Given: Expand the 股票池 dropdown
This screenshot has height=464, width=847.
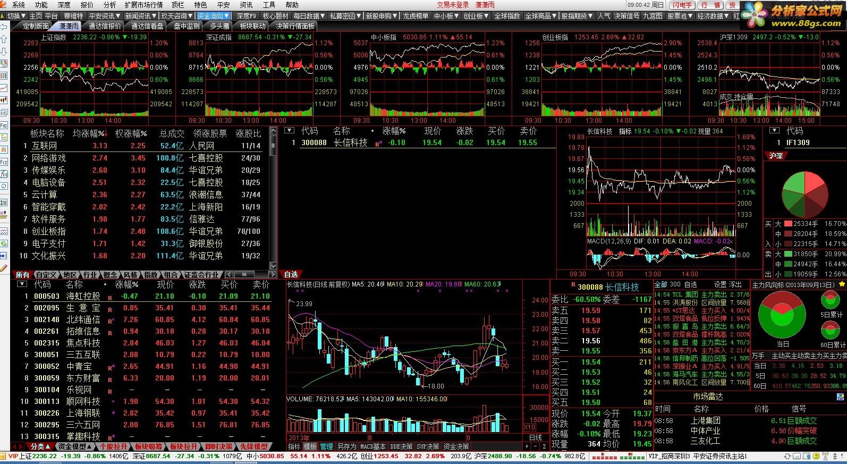Looking at the screenshot, I should pyautogui.click(x=680, y=16).
